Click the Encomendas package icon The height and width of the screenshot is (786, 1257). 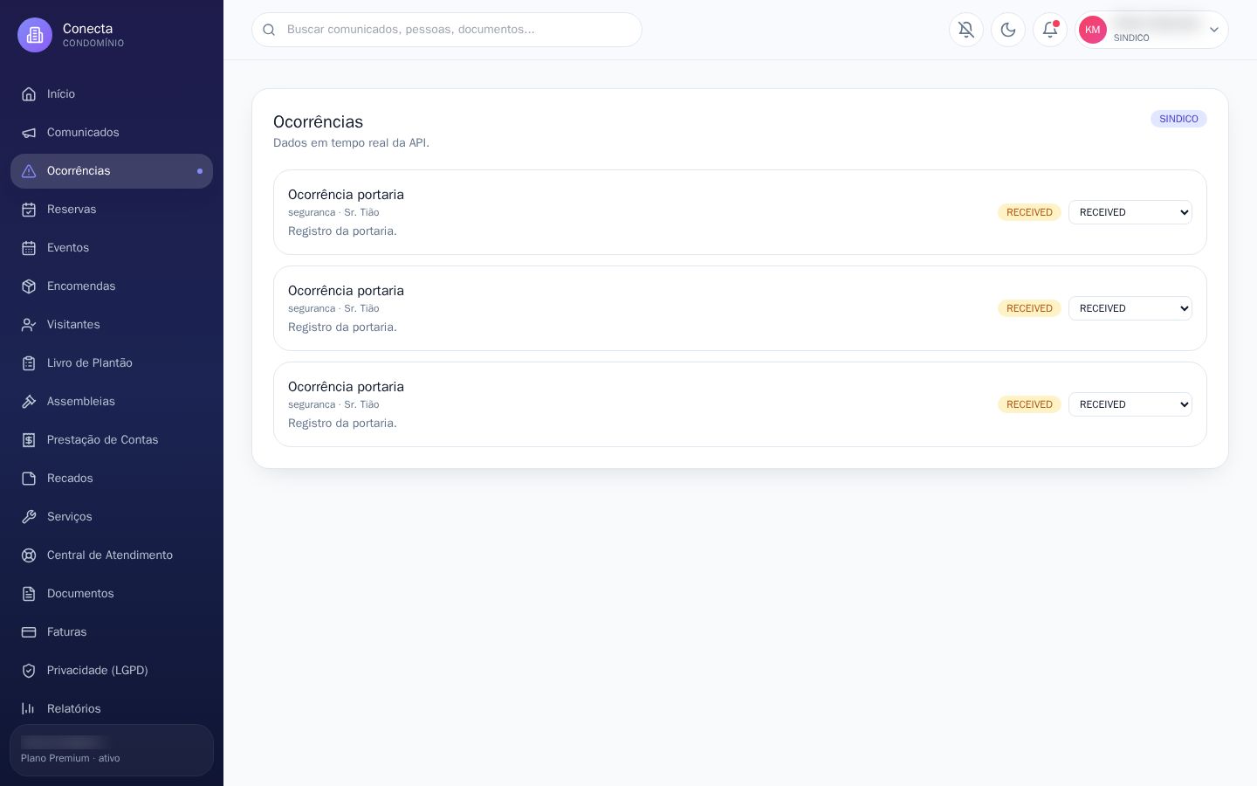(29, 286)
